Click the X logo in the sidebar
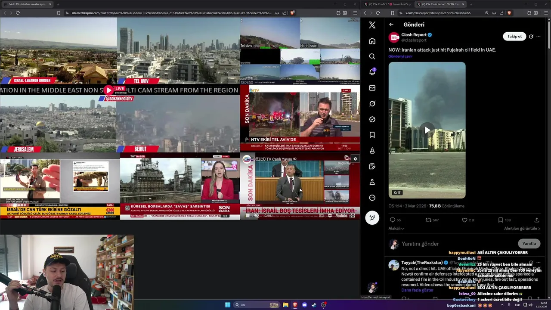Screen dimensions: 551x310 pos(372,25)
